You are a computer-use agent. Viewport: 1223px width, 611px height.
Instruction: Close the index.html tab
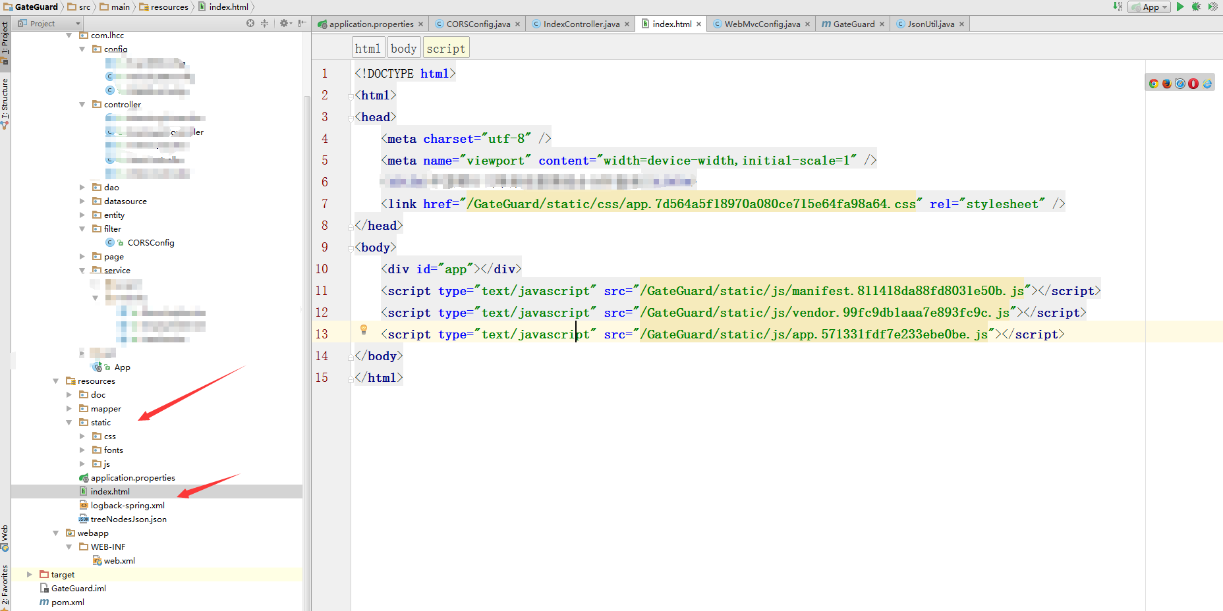coord(698,24)
